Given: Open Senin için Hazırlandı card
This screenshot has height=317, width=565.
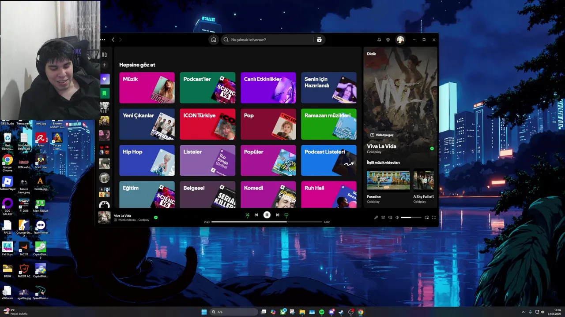Looking at the screenshot, I should [329, 88].
